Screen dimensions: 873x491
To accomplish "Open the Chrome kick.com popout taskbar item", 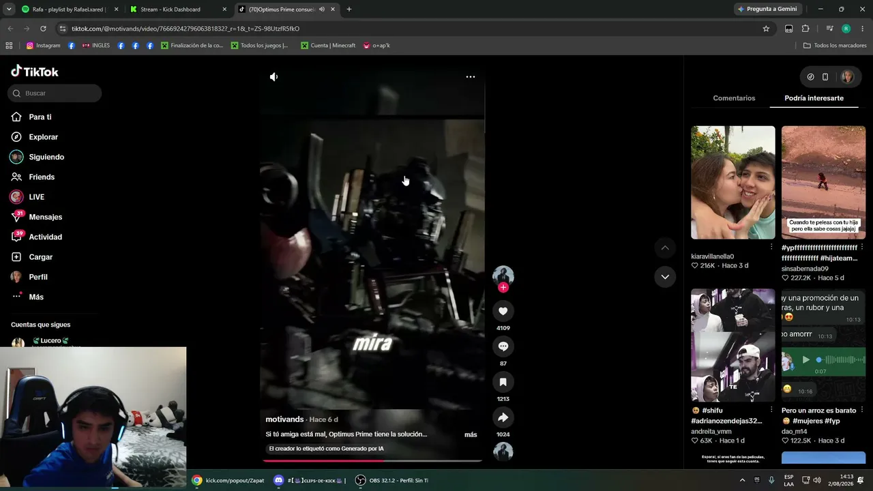I will (228, 481).
